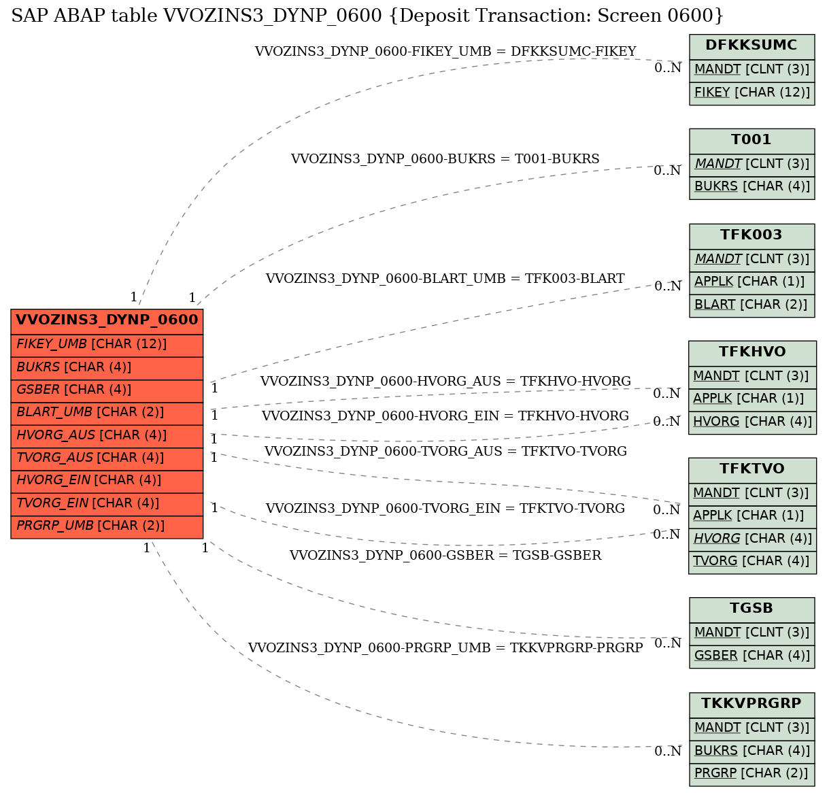Click the BLART_UMB = TFK003-BLART relation label
This screenshot has height=793, width=827.
tap(445, 279)
